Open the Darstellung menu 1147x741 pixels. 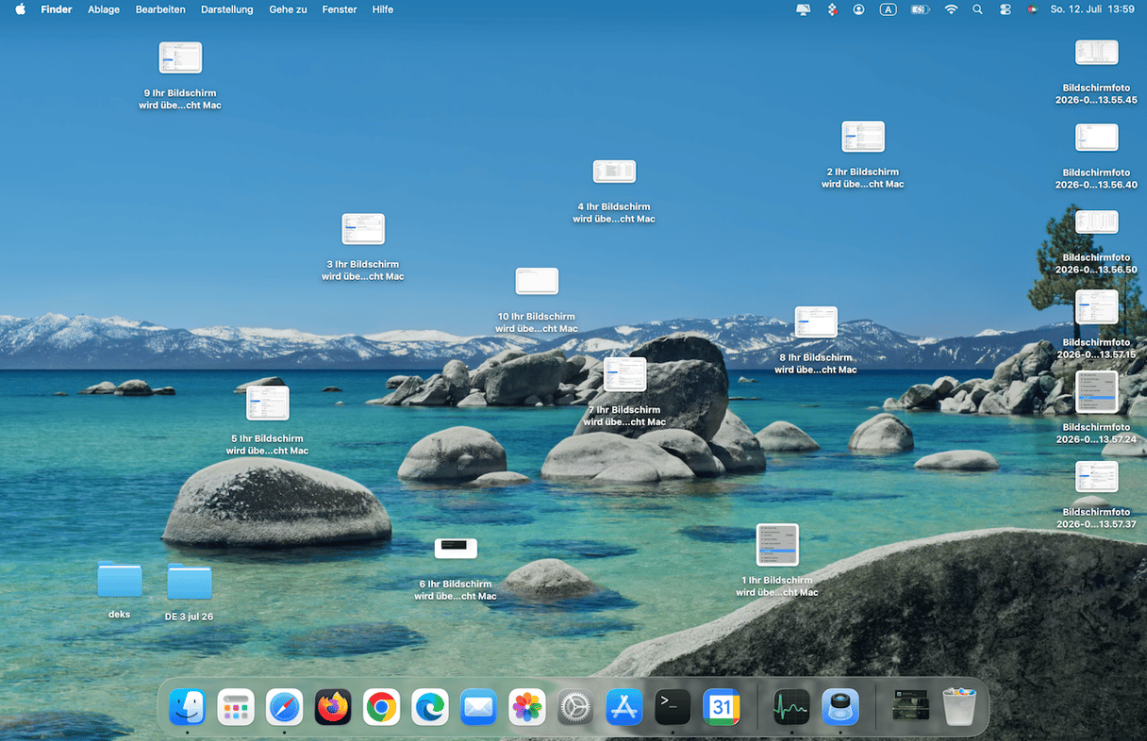(x=227, y=9)
